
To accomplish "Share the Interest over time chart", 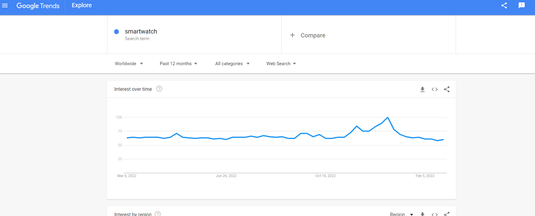I will click(x=447, y=89).
